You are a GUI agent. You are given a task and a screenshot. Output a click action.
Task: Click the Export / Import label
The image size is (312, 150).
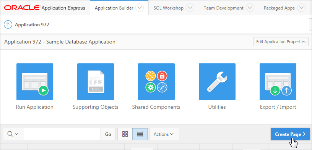coord(278,107)
